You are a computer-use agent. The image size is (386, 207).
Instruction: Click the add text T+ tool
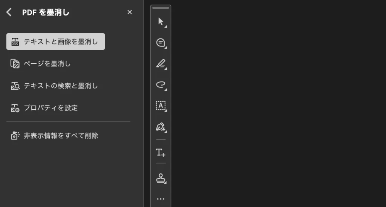click(161, 153)
